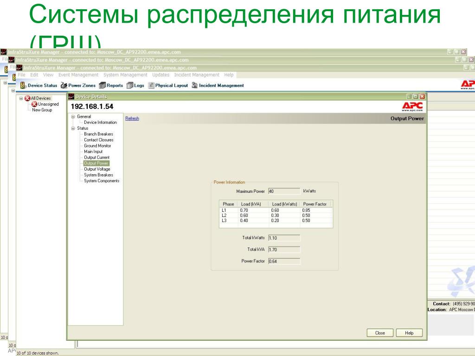Select Output Power tree item
This screenshot has width=475, height=356.
tap(96, 163)
